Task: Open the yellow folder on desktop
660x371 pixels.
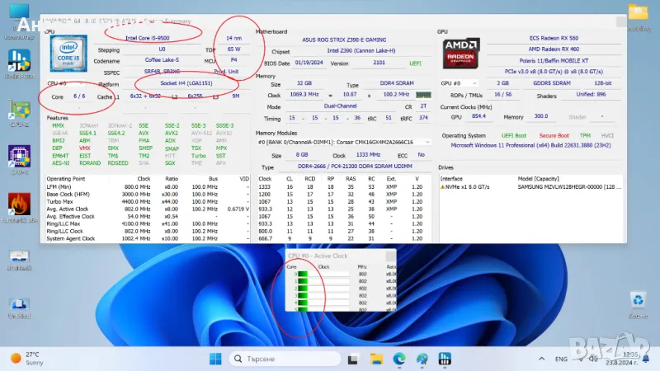Action: click(638, 13)
